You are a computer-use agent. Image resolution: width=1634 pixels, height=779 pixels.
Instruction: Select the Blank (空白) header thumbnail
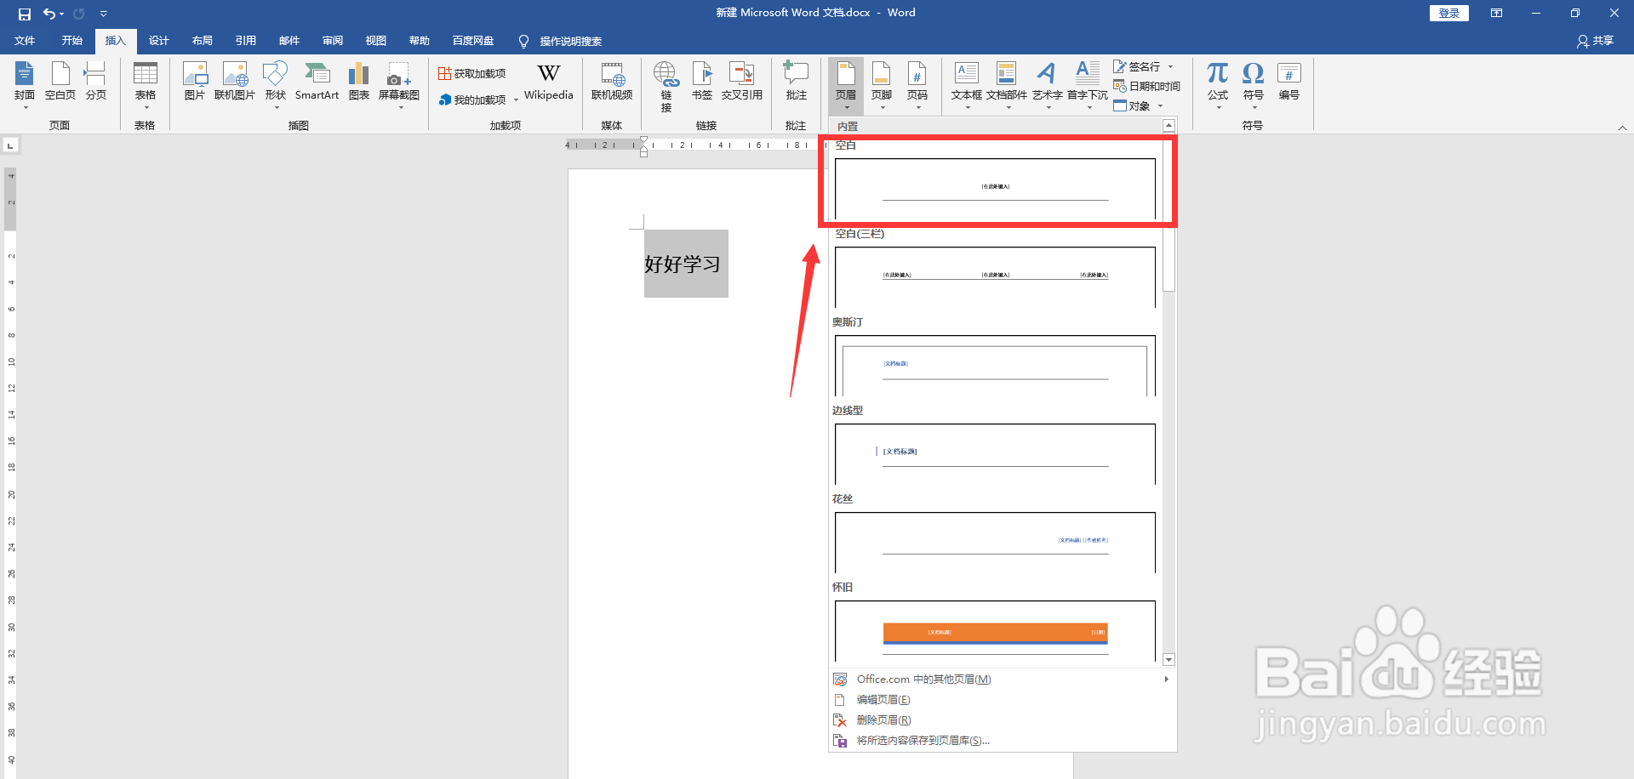[995, 189]
